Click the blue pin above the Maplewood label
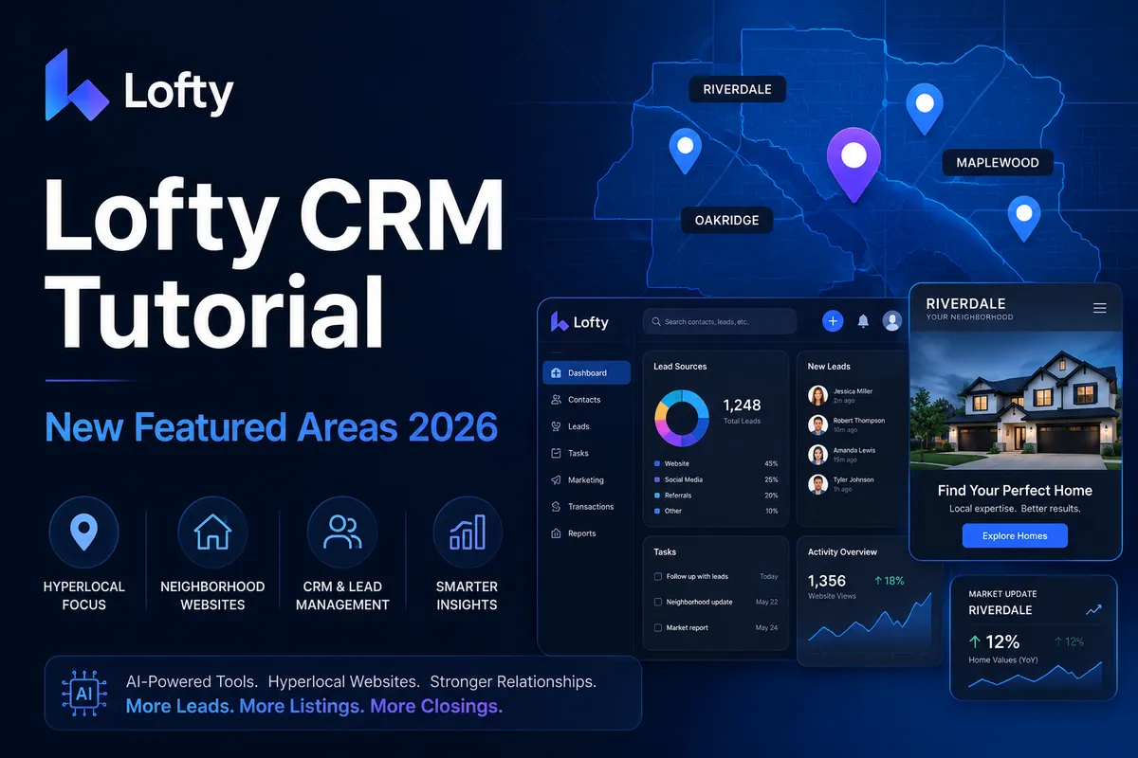Image resolution: width=1138 pixels, height=758 pixels. coord(925,108)
